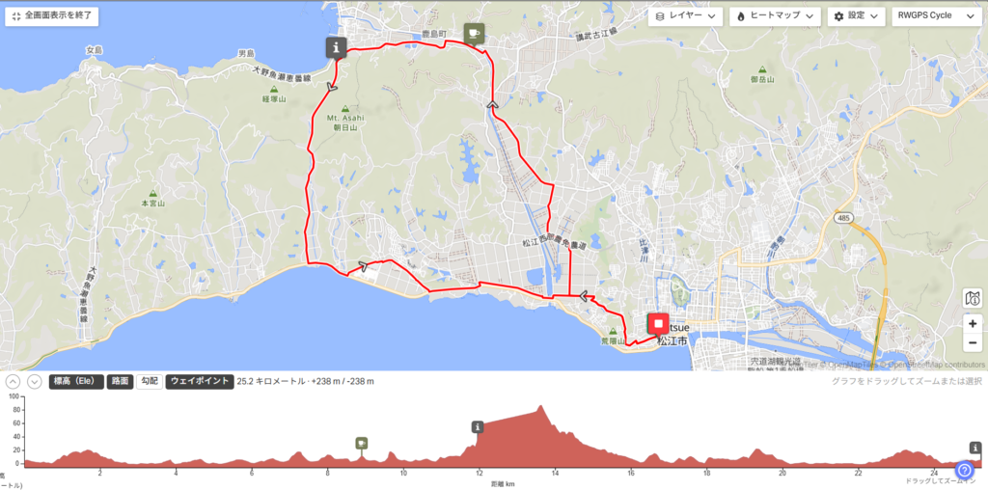Open the map legend info icon

pyautogui.click(x=973, y=299)
